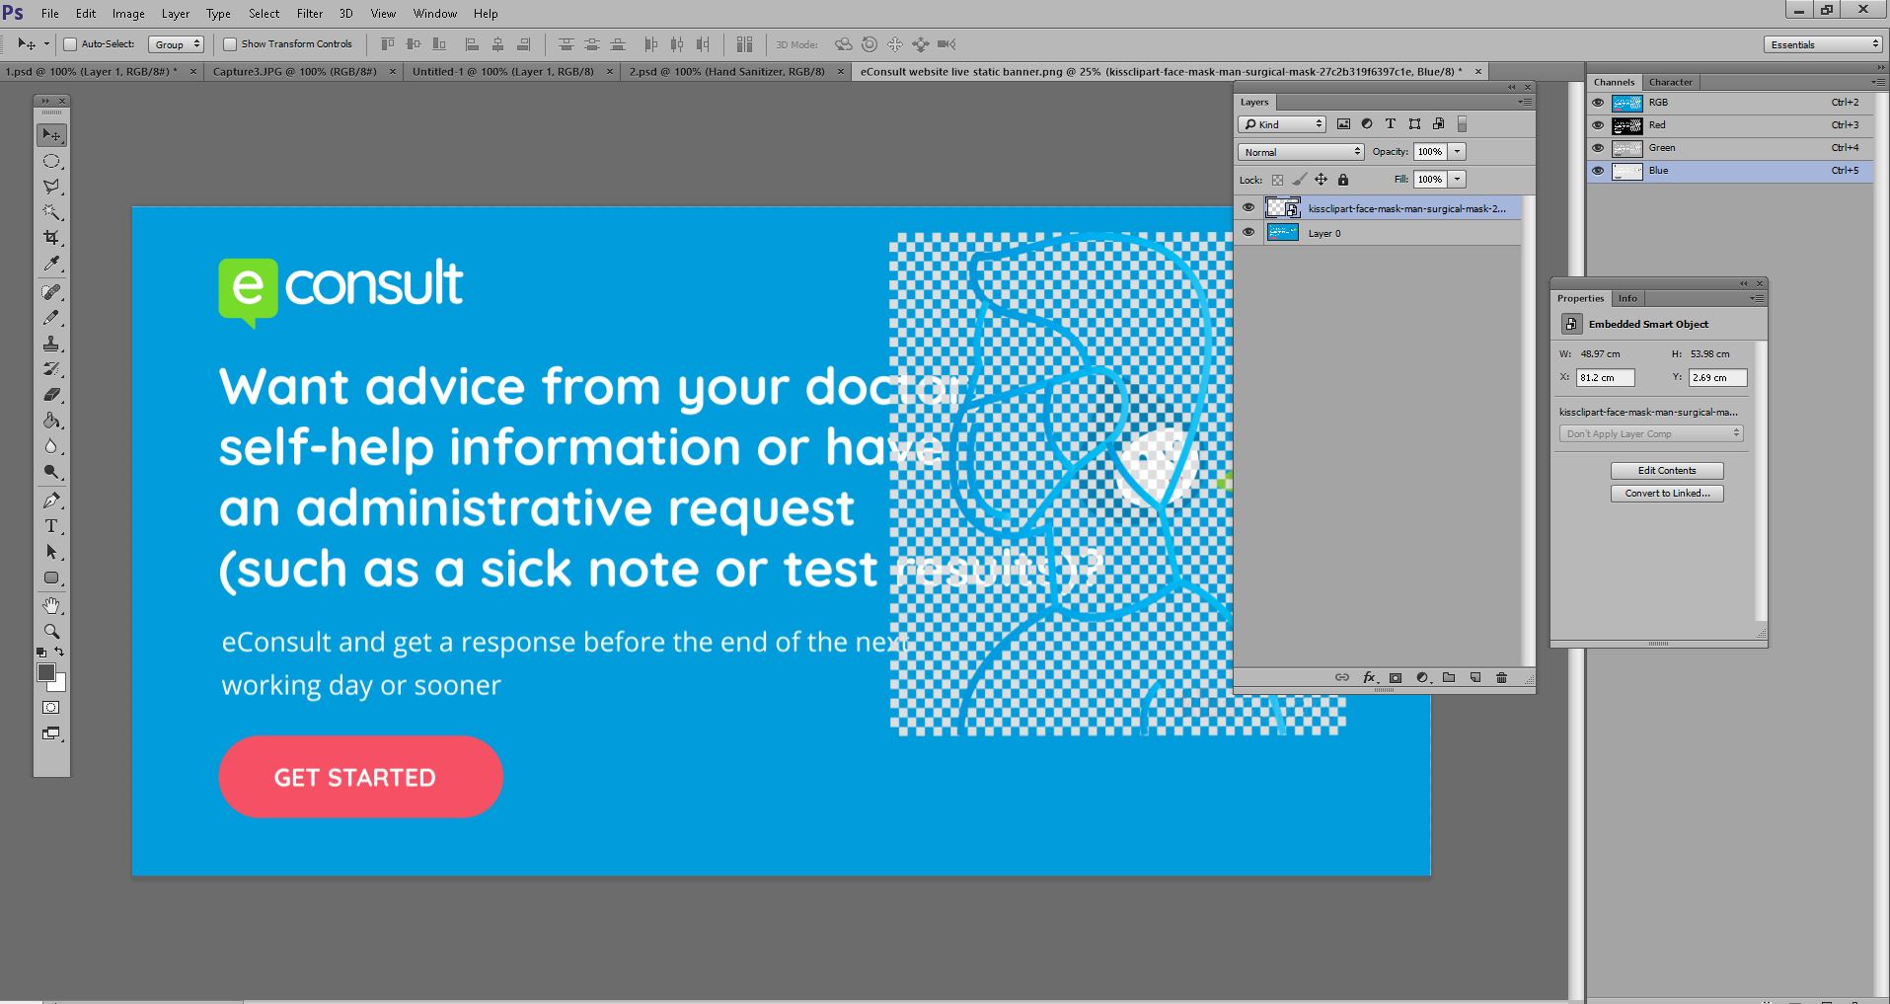Select the Move tool
This screenshot has width=1890, height=1004.
[x=51, y=135]
